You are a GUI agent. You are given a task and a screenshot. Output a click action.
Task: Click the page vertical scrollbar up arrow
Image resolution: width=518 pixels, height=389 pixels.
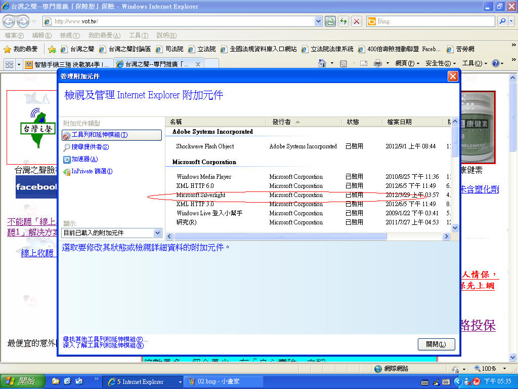[513, 78]
